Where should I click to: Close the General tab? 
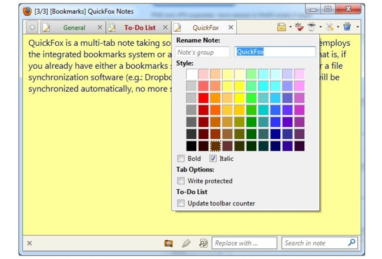[x=100, y=28]
